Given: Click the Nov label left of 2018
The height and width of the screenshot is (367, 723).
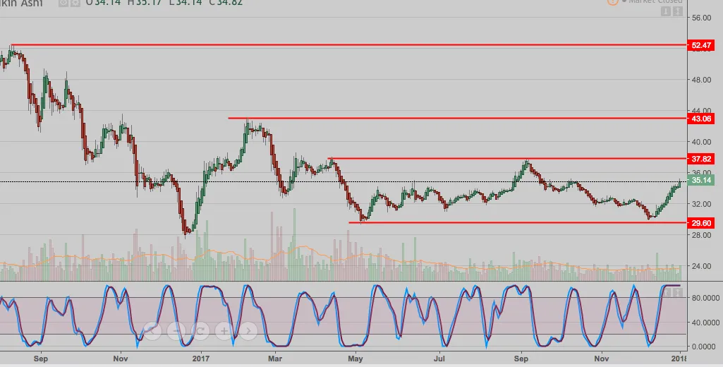Looking at the screenshot, I should point(601,359).
